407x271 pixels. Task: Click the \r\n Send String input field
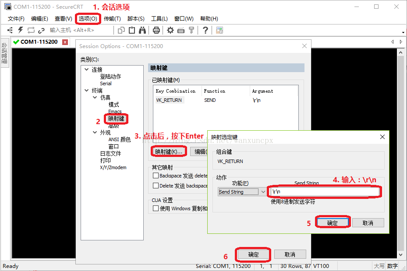pyautogui.click(x=324, y=191)
